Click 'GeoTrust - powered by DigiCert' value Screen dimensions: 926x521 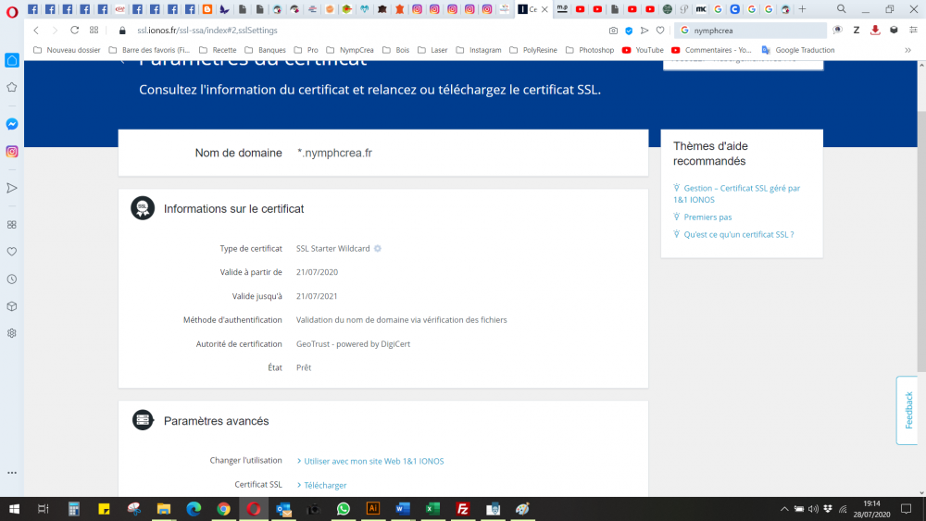(x=353, y=344)
